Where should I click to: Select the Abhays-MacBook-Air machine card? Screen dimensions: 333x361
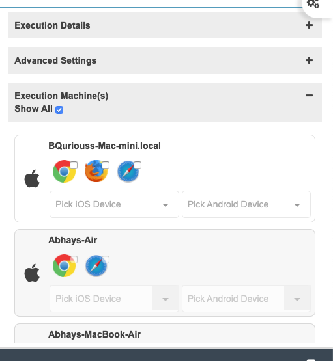(x=165, y=334)
